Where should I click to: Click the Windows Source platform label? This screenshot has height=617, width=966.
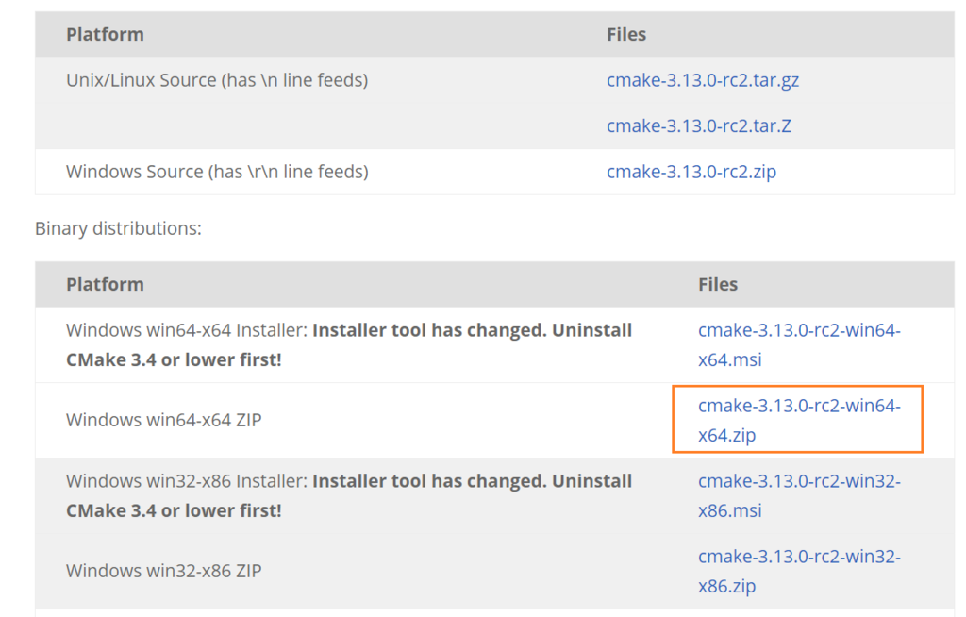(x=216, y=172)
